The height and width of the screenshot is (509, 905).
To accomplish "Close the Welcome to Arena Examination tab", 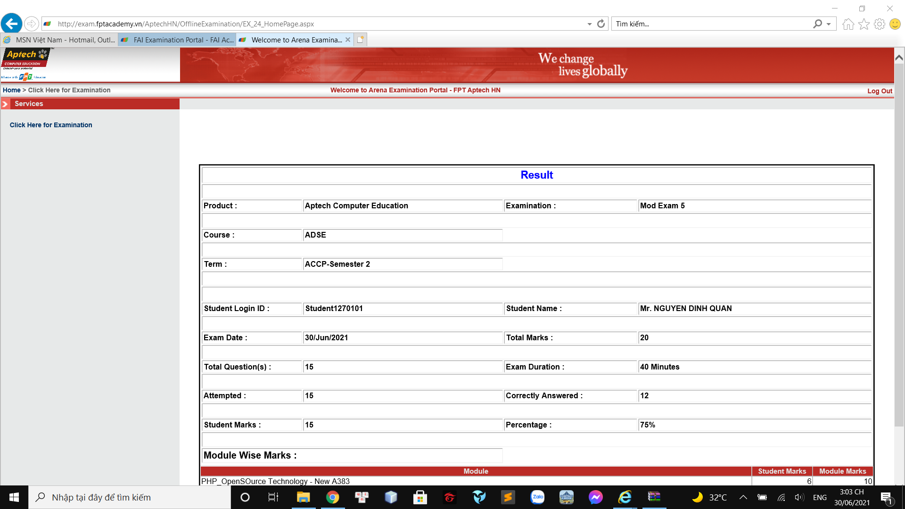I will [348, 40].
